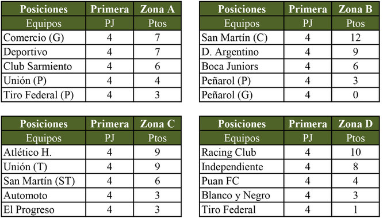
Task: Click the Blanco y Negro team cell
Action: pyautogui.click(x=242, y=195)
